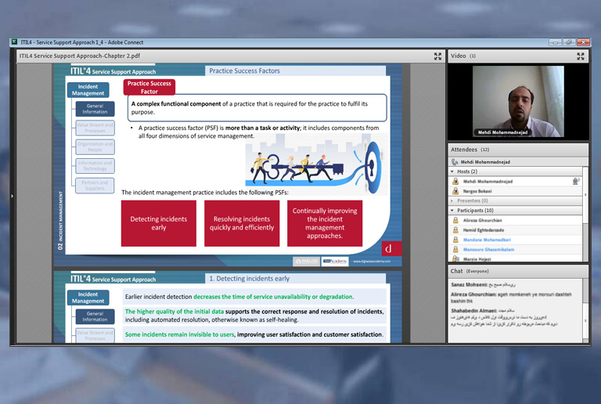Click 'Value Stream and Processes' box on first slide

coord(95,128)
